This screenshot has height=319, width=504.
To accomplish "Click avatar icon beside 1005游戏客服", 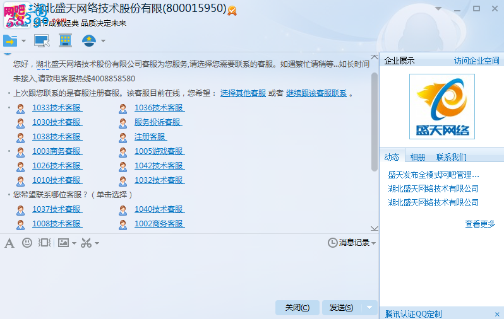I will [x=123, y=152].
